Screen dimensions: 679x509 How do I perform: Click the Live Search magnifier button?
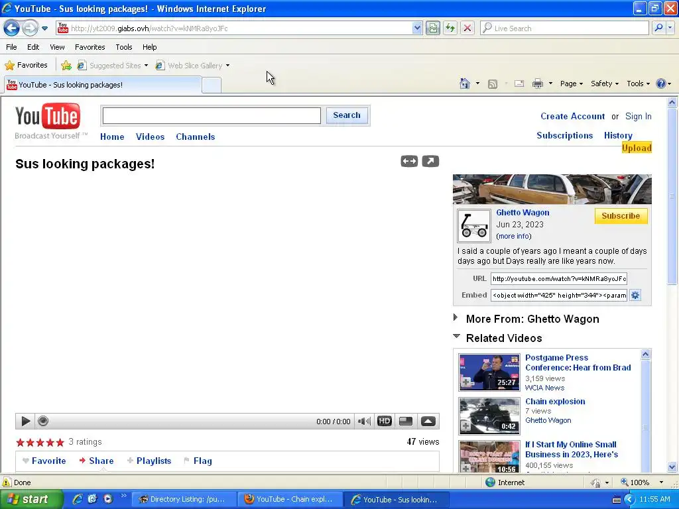tap(658, 28)
